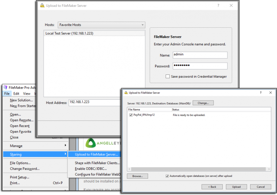
Task: Click the PayPal_IPN.fmp12 file name
Action: 144,115
